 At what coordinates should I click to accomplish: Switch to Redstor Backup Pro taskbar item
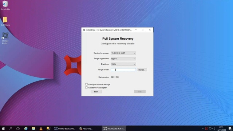[x=65, y=128]
